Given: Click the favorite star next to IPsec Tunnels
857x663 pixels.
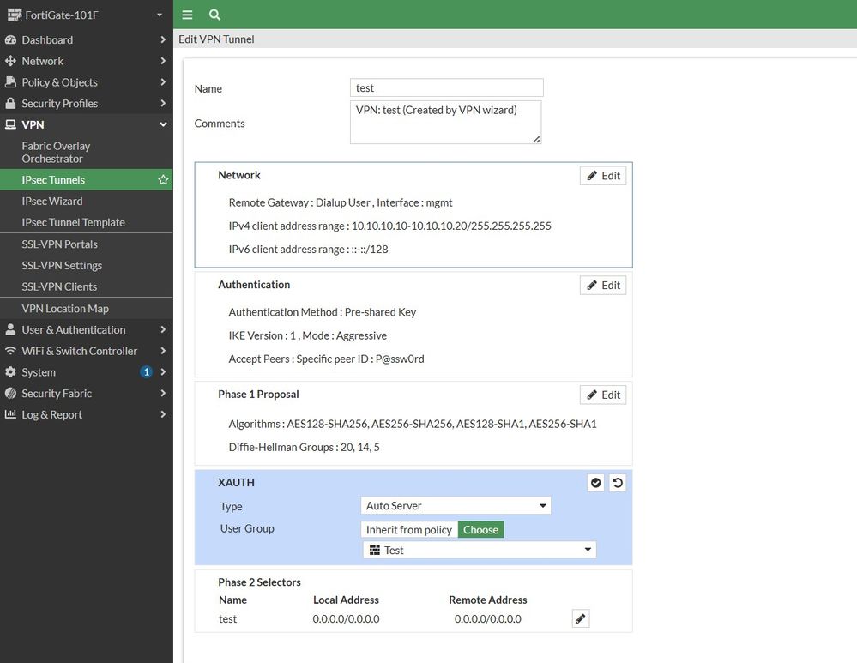Looking at the screenshot, I should click(163, 180).
